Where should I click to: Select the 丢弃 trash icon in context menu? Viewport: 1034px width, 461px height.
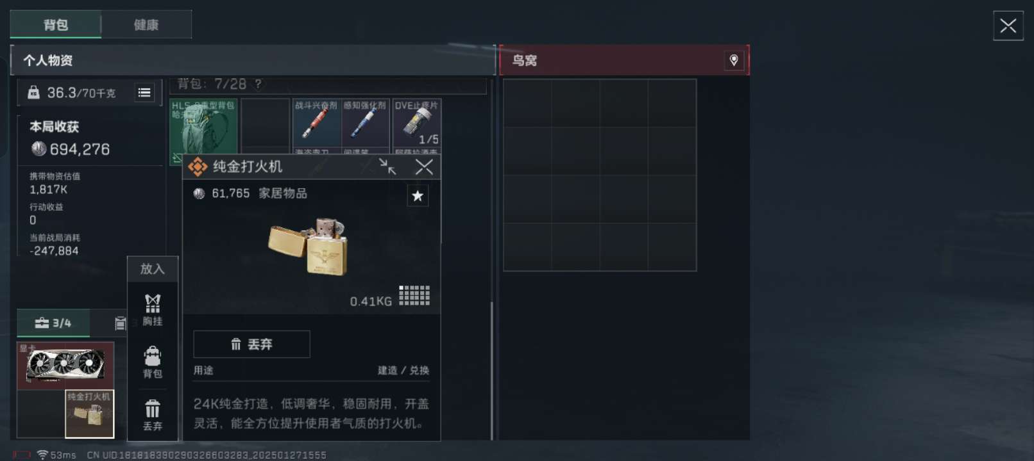click(x=153, y=416)
